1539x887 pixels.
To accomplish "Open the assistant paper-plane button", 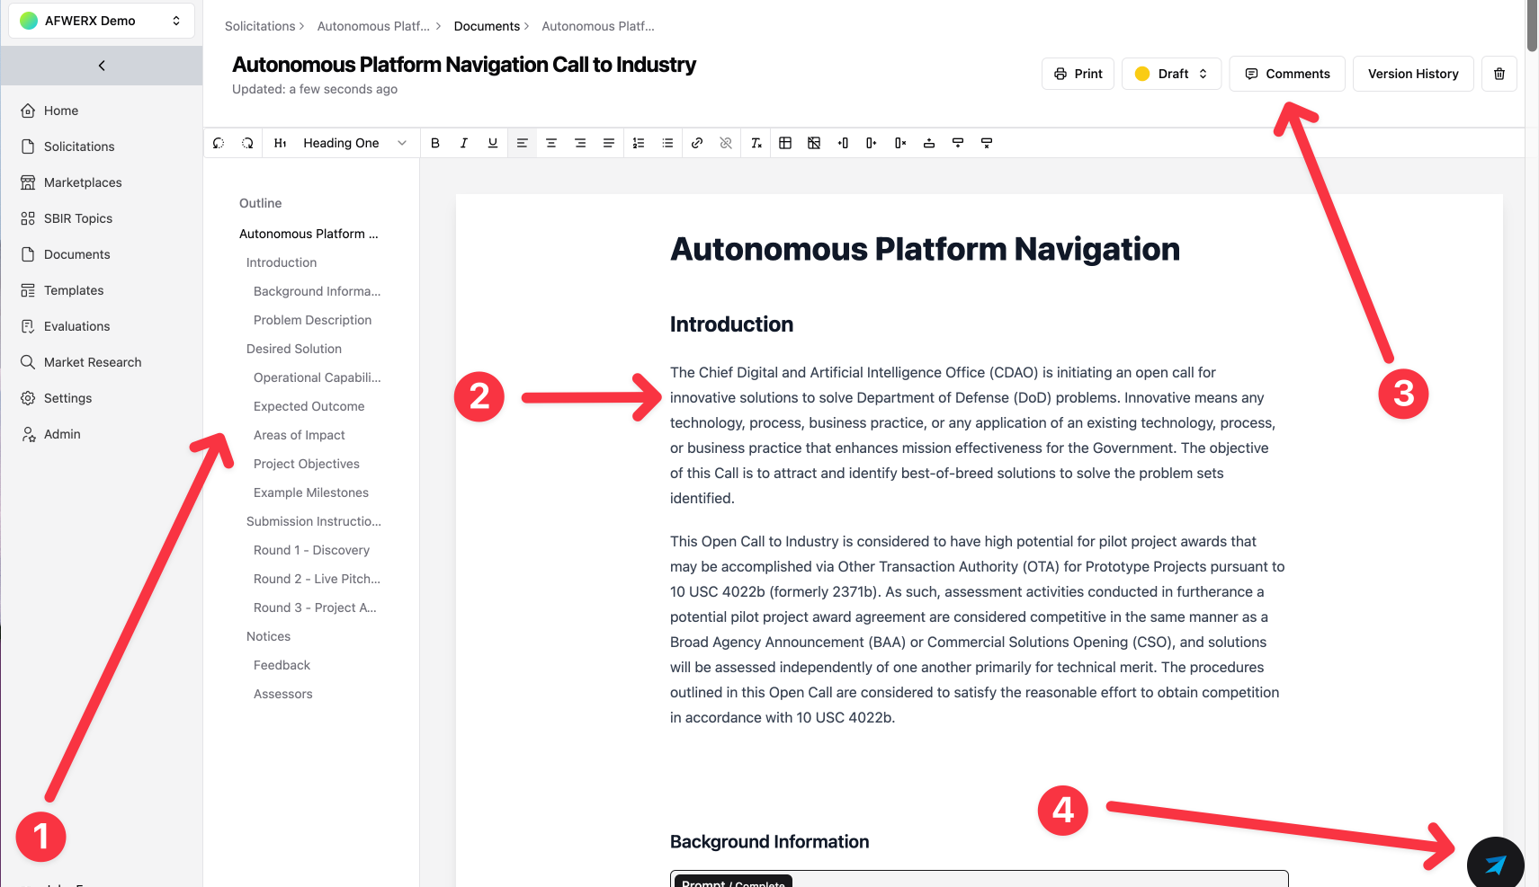I will 1495,863.
